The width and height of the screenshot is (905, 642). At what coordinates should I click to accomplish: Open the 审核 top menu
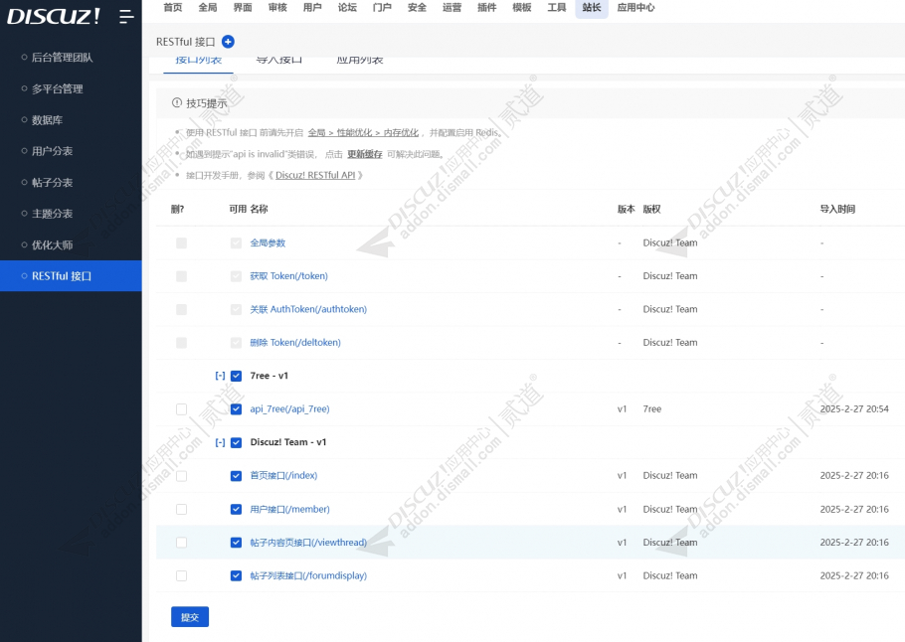277,8
